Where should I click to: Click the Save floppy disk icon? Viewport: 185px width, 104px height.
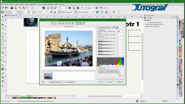(x=12, y=8)
